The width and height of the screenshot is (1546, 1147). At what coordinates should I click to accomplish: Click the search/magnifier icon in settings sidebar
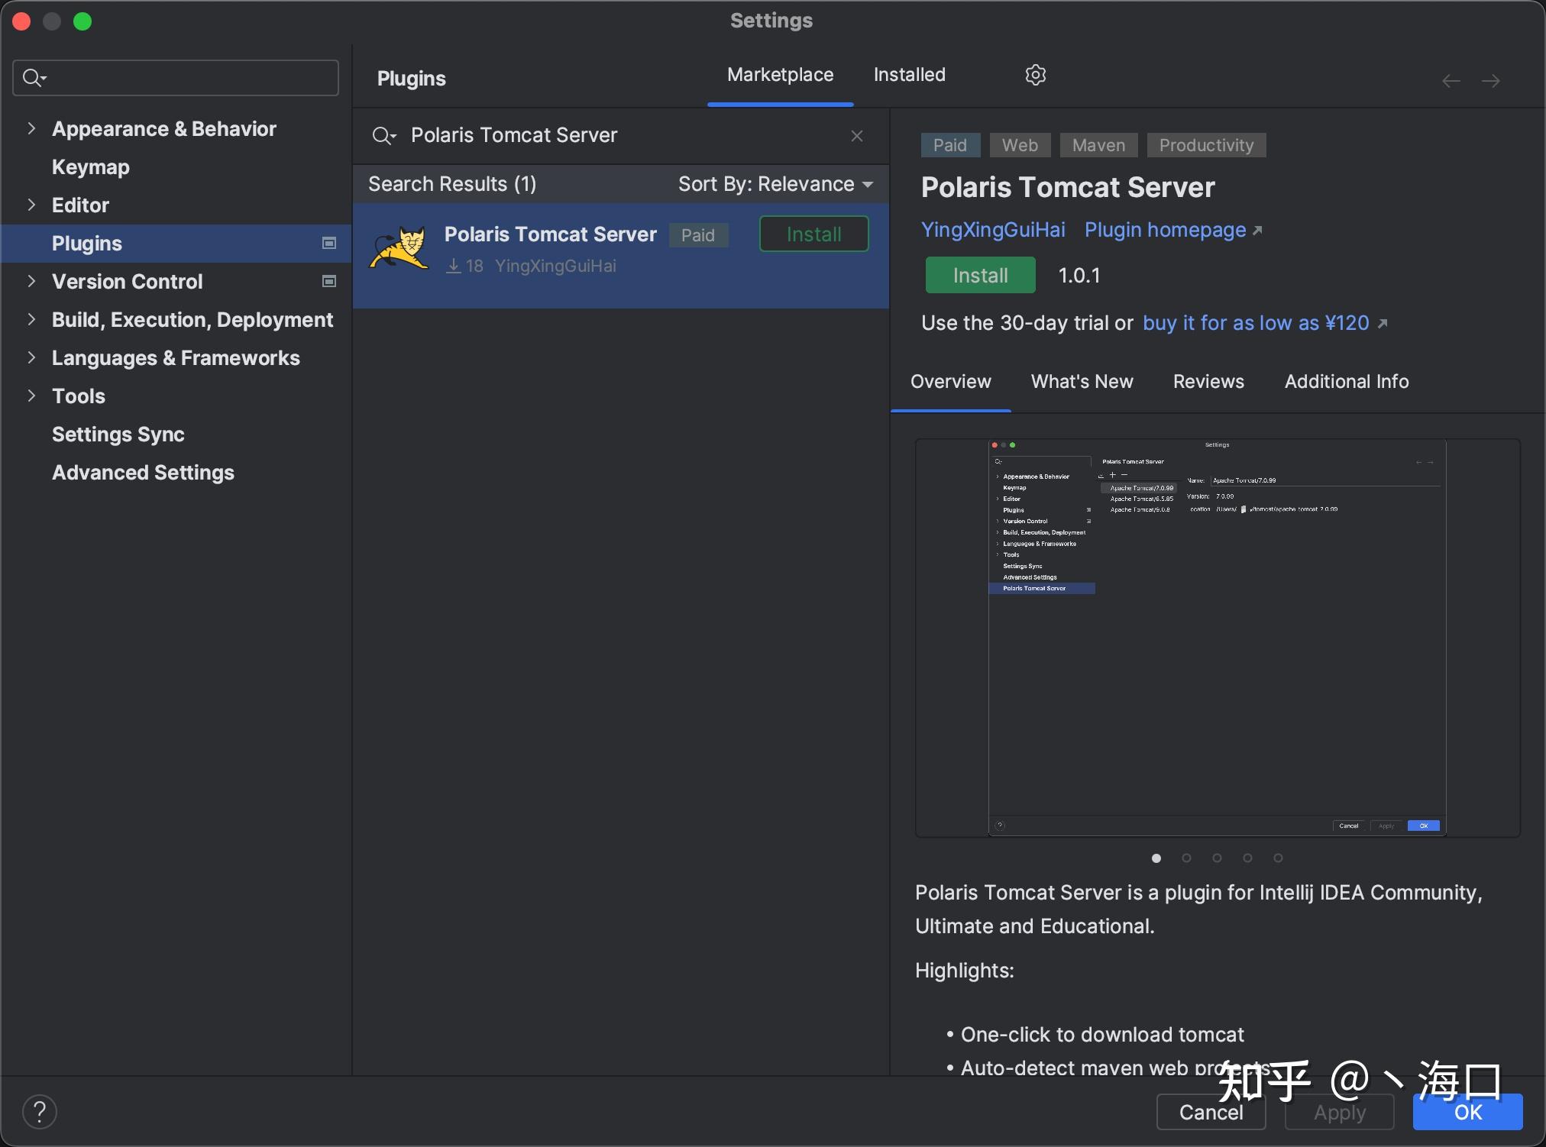[31, 77]
